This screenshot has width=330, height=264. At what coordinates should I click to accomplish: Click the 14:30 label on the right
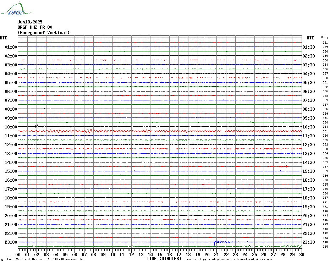(309, 162)
